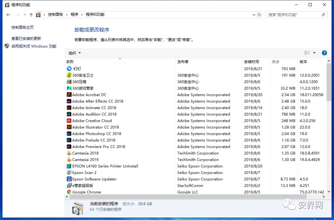The image size is (334, 220).
Task: Click the Adobe Prelude CC 2018 icon
Action: (69, 140)
